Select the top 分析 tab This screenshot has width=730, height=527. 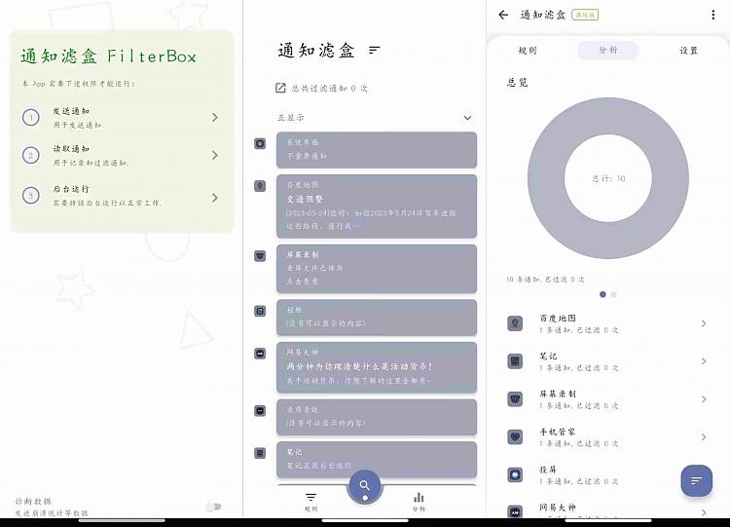pyautogui.click(x=608, y=50)
